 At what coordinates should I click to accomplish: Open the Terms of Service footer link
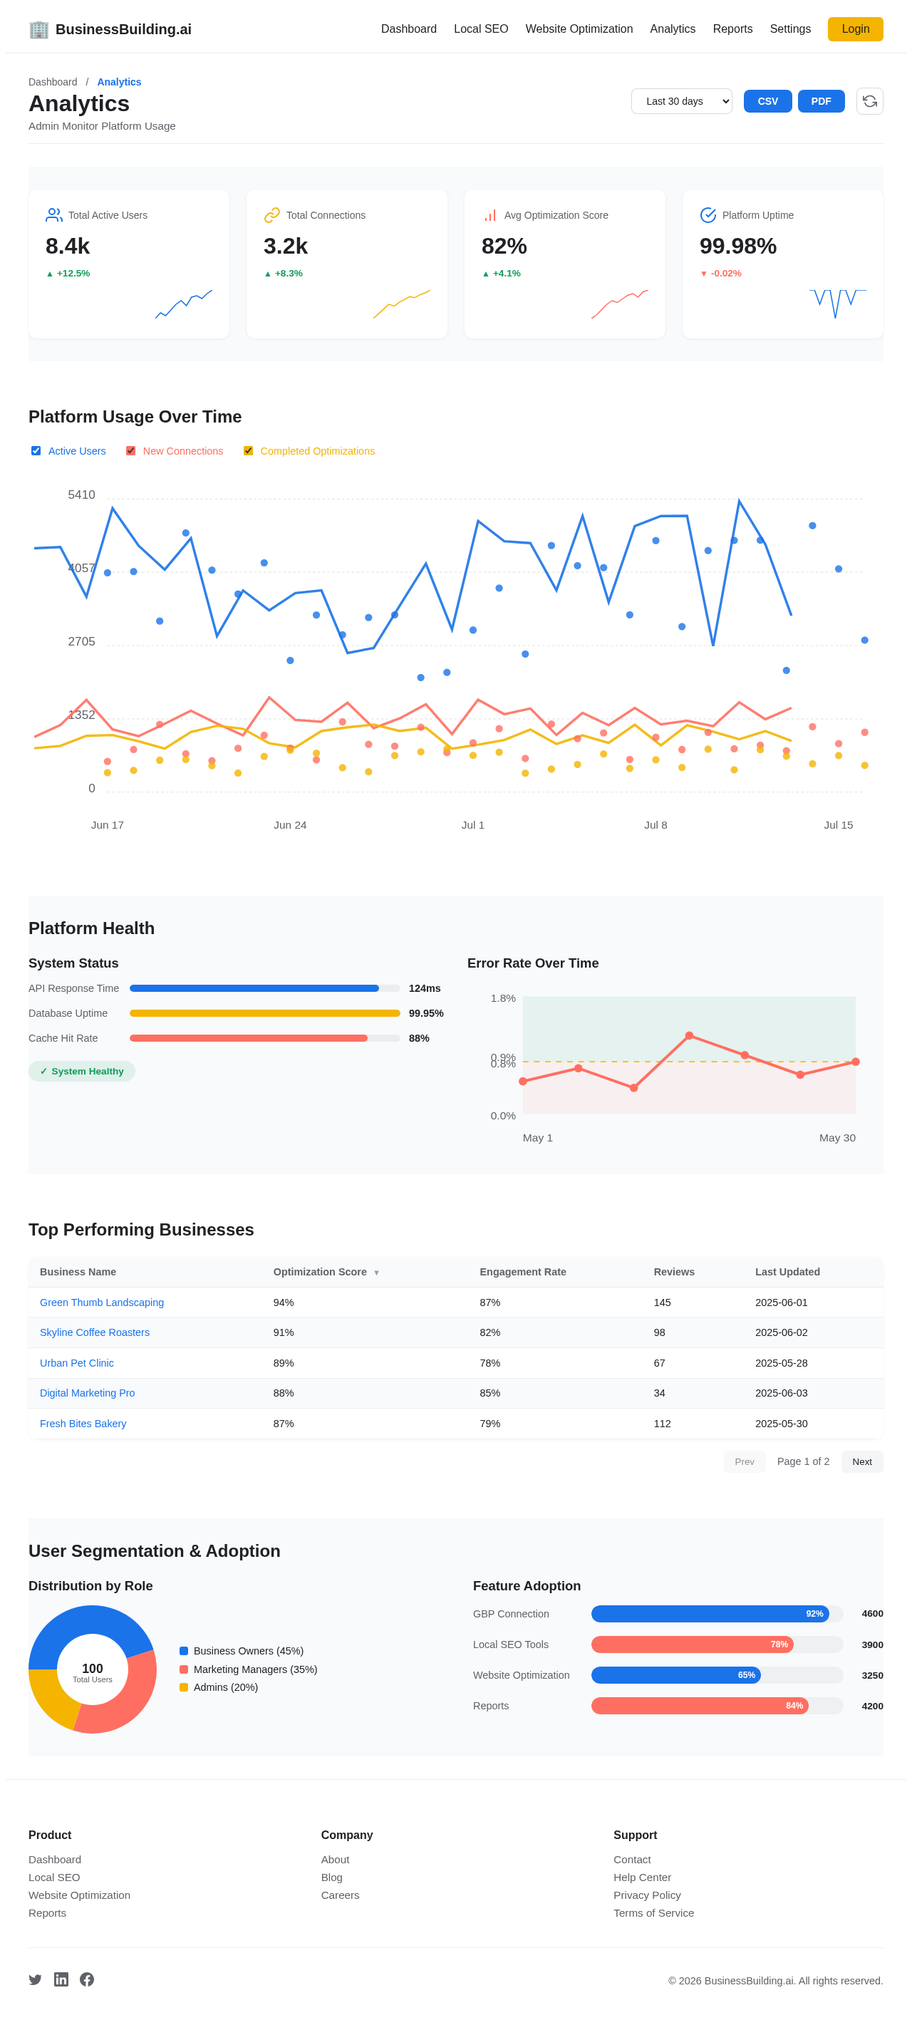click(x=653, y=1912)
